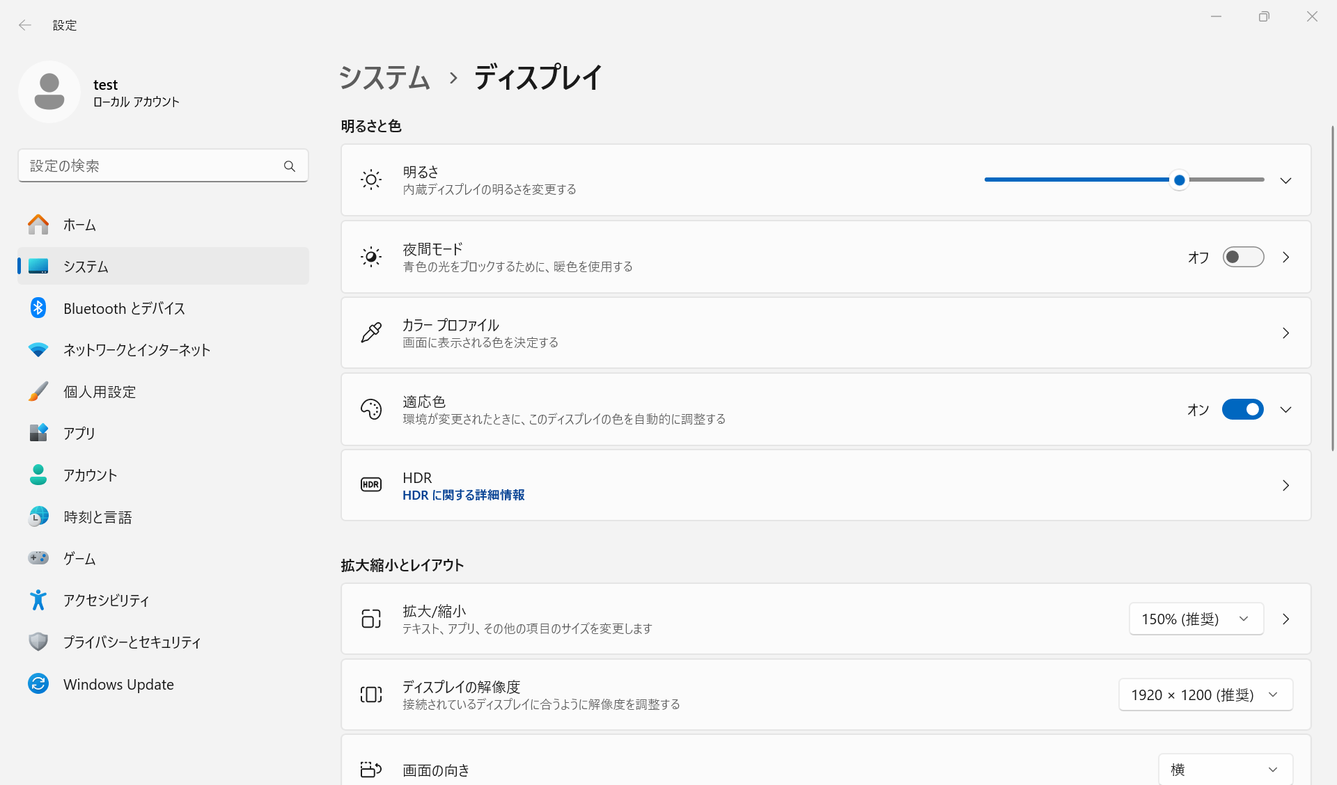Click the search magnifier icon
This screenshot has width=1337, height=785.
coord(290,166)
